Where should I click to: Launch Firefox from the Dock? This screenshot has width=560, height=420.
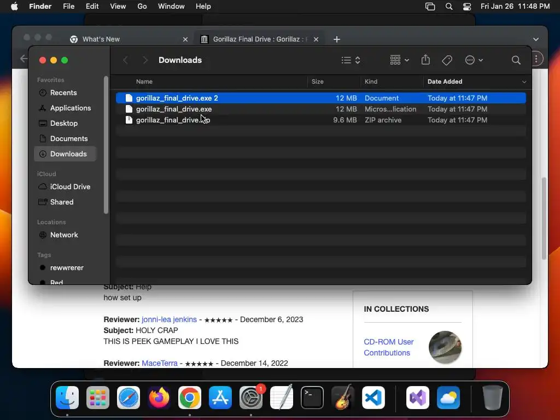tap(159, 398)
